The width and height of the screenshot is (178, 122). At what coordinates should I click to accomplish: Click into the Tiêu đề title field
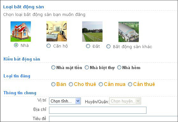point(114,119)
